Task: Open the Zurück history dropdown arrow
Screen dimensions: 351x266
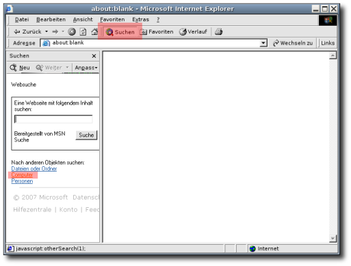Action: (x=47, y=31)
